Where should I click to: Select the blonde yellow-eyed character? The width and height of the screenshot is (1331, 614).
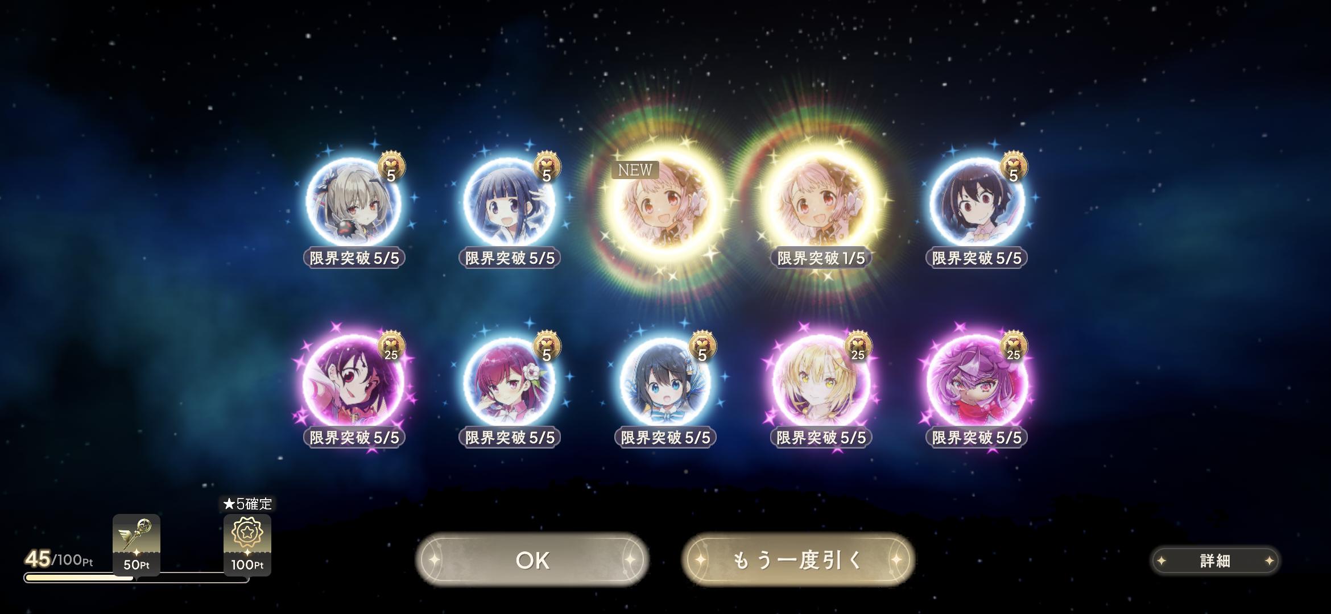click(821, 382)
